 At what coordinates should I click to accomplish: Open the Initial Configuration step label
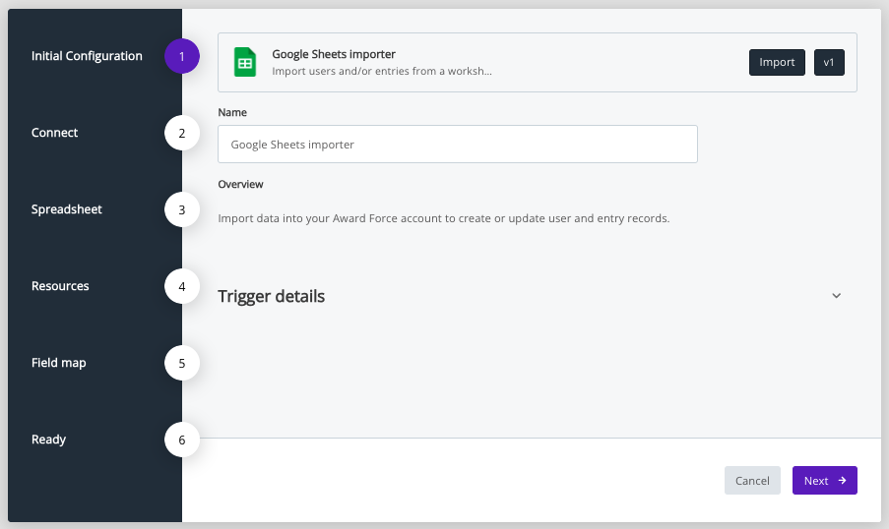pos(87,56)
